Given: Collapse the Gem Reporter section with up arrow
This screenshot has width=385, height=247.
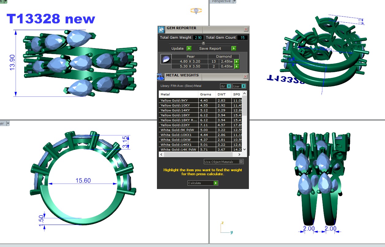Looking at the screenshot, I should coord(203,43).
